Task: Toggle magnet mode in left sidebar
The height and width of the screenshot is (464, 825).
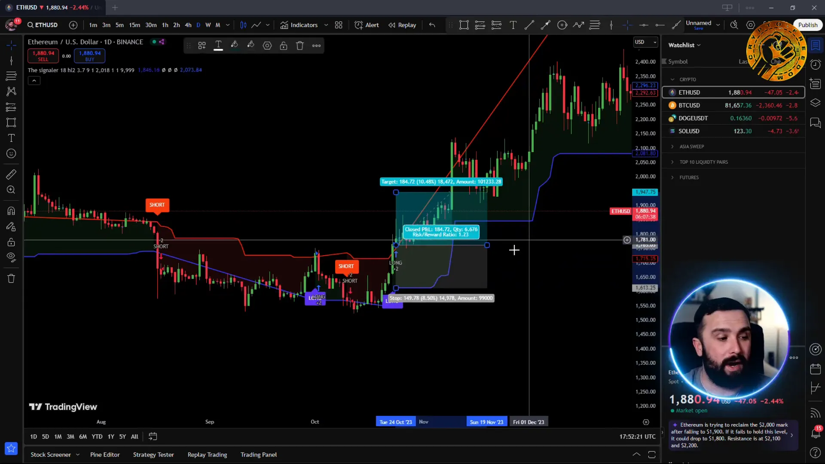Action: pos(11,211)
